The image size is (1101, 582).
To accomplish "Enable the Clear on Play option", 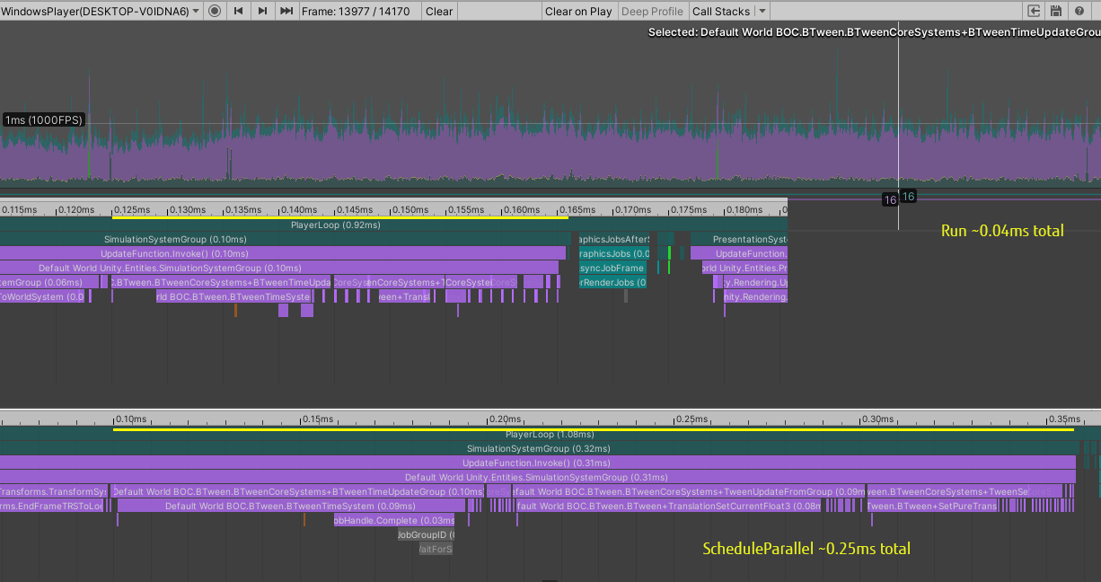I will 577,11.
